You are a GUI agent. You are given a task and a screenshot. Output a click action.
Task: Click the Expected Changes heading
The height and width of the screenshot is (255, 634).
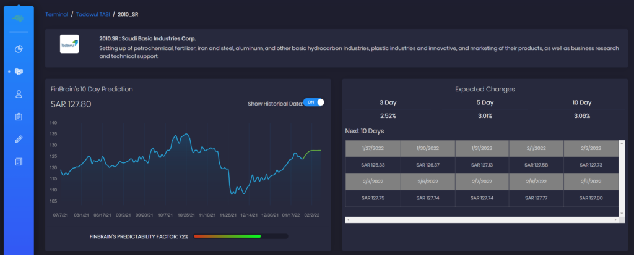(x=485, y=89)
